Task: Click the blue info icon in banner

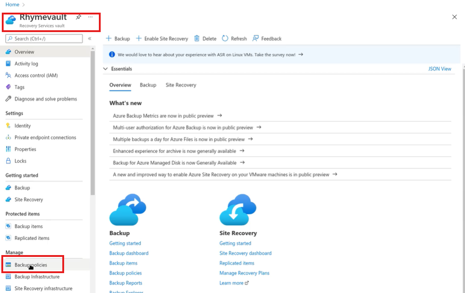Action: point(112,55)
